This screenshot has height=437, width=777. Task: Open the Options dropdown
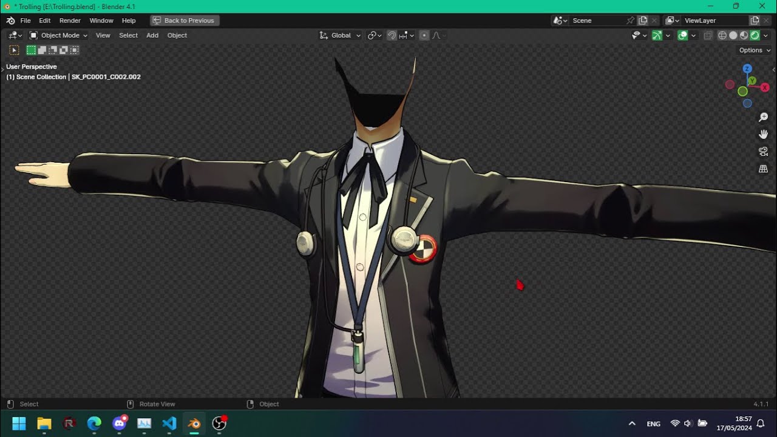(x=755, y=50)
